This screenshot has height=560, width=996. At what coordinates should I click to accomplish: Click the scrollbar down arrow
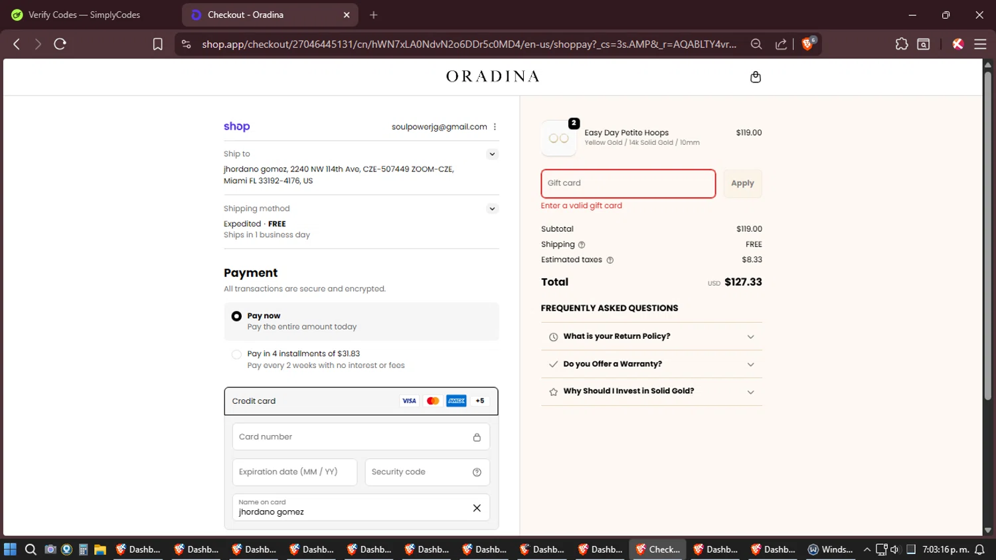tap(987, 530)
